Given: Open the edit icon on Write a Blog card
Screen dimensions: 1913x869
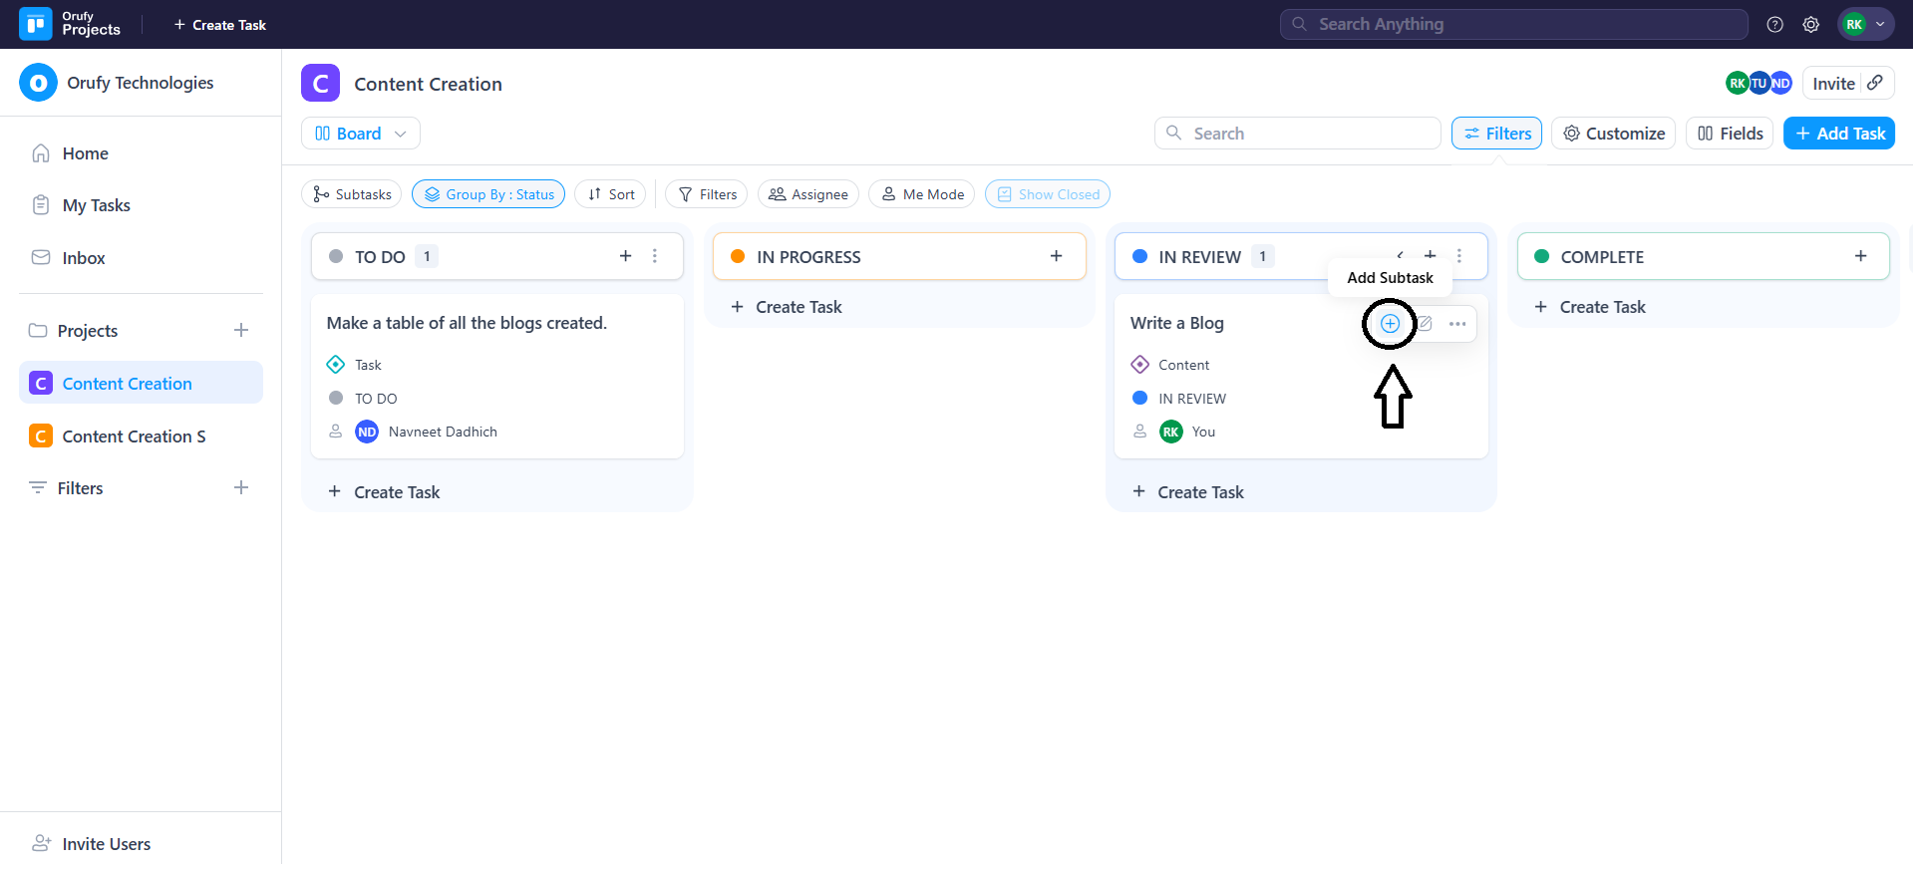Looking at the screenshot, I should pos(1425,324).
